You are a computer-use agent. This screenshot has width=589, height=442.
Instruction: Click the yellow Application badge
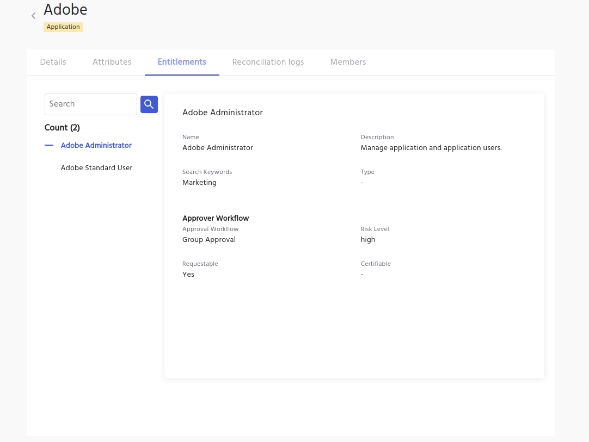(x=63, y=27)
